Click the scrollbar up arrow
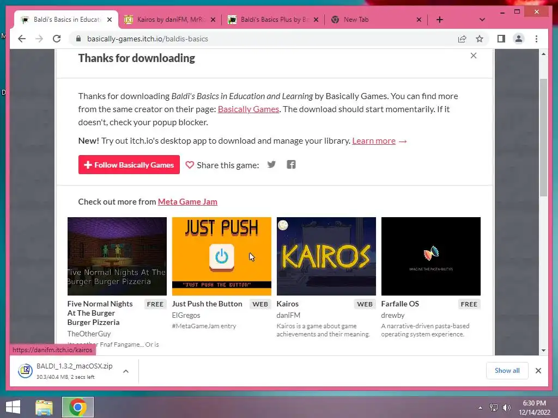 (543, 54)
